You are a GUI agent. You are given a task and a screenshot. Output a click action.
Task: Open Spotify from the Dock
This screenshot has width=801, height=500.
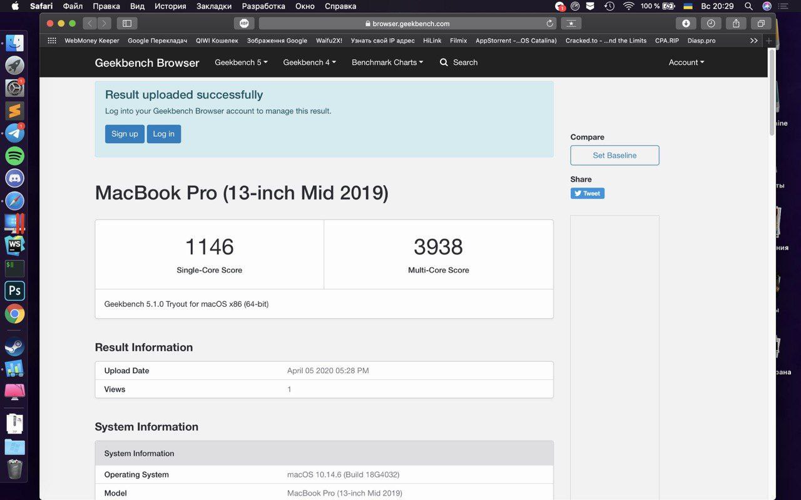point(14,156)
